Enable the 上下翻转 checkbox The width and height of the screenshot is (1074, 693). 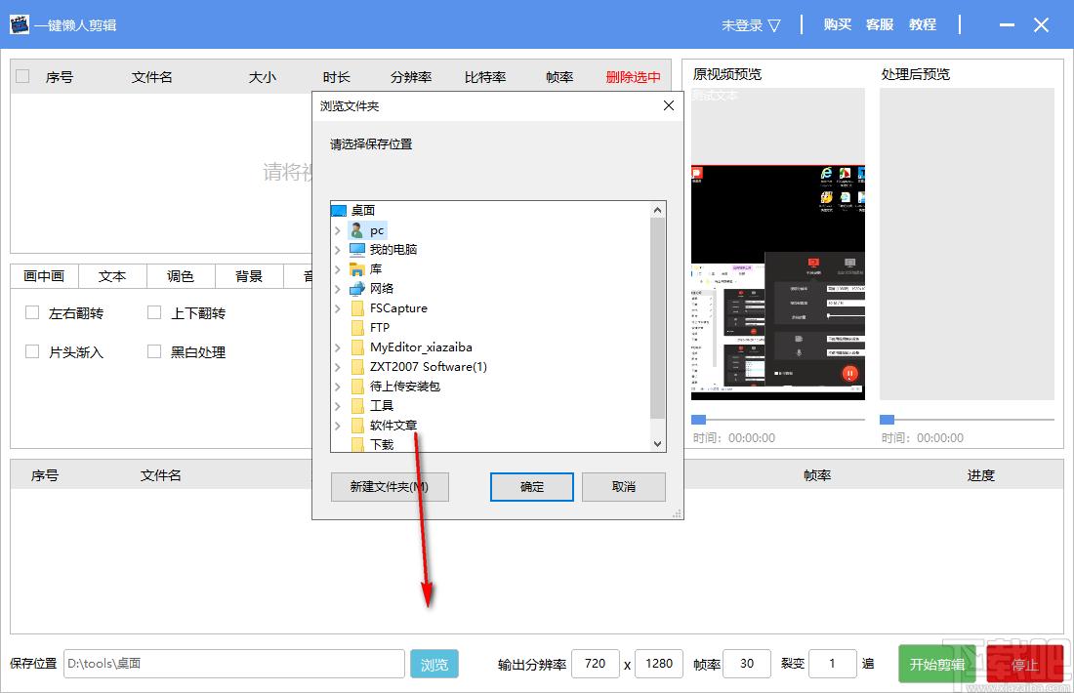154,313
